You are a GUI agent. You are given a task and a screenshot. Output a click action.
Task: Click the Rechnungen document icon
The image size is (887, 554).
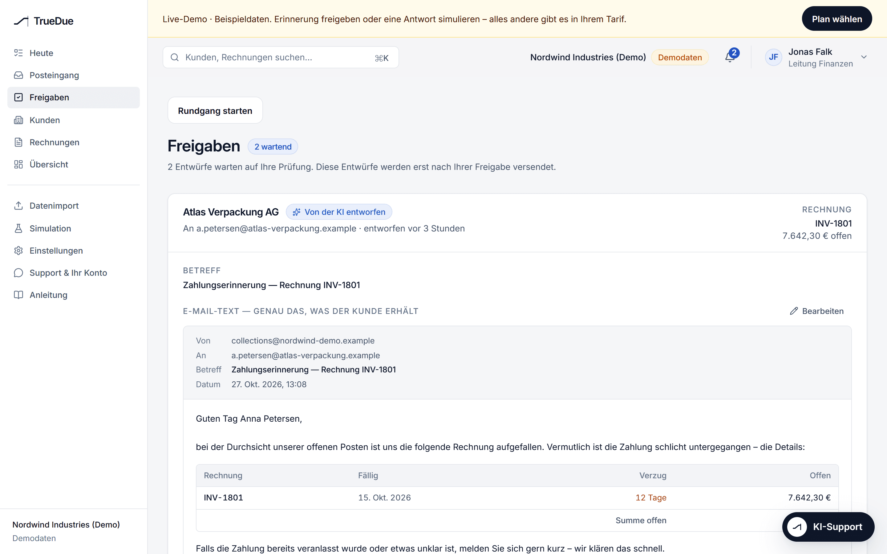point(18,142)
